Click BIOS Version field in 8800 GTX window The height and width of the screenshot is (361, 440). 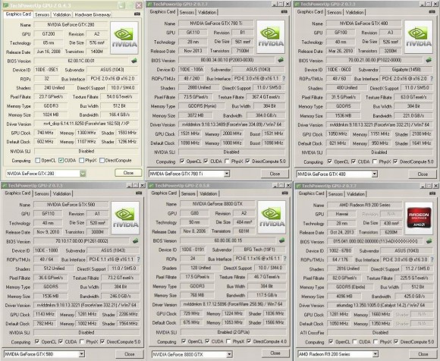point(228,240)
